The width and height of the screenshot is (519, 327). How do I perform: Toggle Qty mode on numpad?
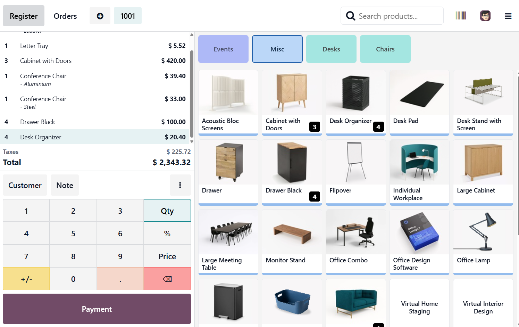(x=167, y=211)
